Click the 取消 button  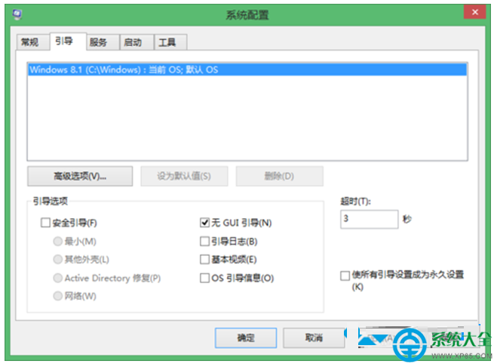click(x=314, y=338)
